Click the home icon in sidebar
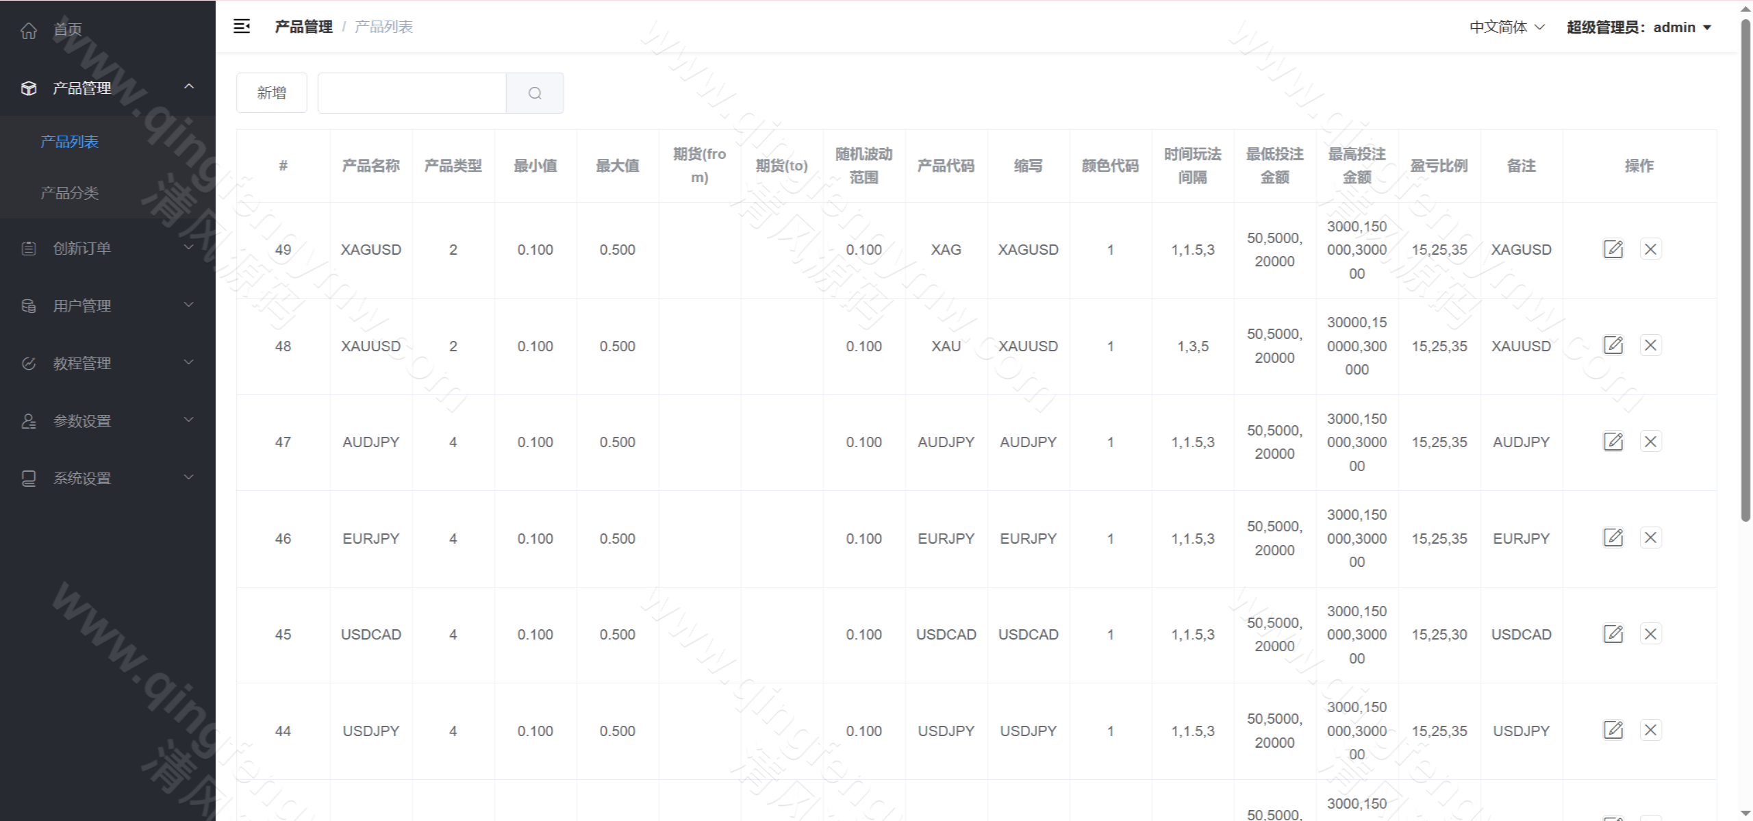Image resolution: width=1753 pixels, height=821 pixels. pyautogui.click(x=29, y=30)
